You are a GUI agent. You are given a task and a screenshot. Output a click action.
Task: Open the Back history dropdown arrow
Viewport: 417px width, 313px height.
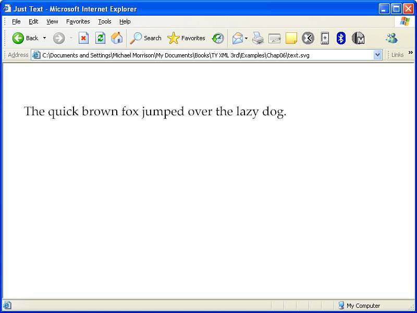point(44,38)
